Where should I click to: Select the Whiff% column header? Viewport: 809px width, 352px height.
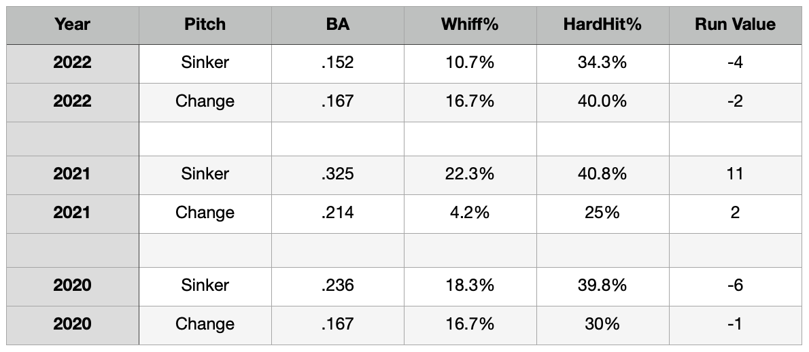[x=470, y=24]
